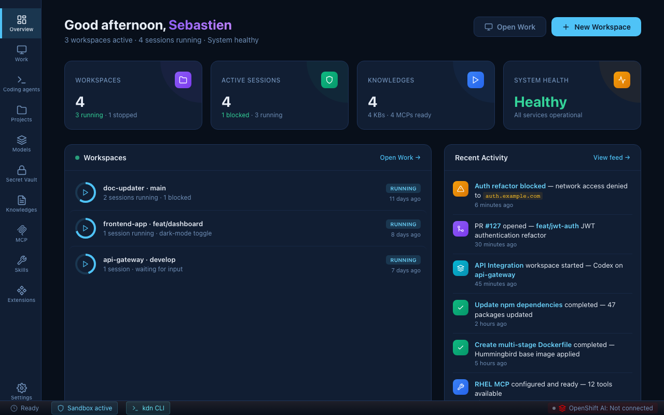Screen dimensions: 664x415
Task: Open the Models section
Action: tap(21, 144)
